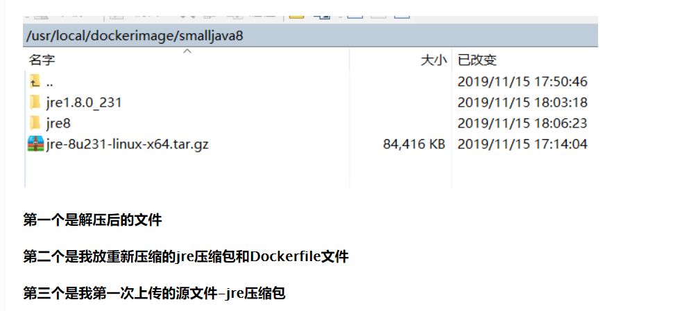This screenshot has width=691, height=311.
Task: Click the yellow folder icon in the cropped toolbar
Action: (296, 17)
